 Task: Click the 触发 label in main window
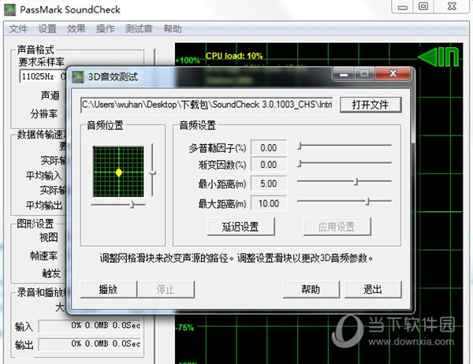pos(51,273)
